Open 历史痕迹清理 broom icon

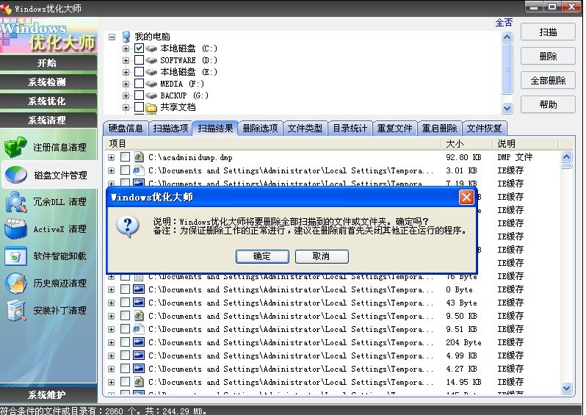(16, 283)
